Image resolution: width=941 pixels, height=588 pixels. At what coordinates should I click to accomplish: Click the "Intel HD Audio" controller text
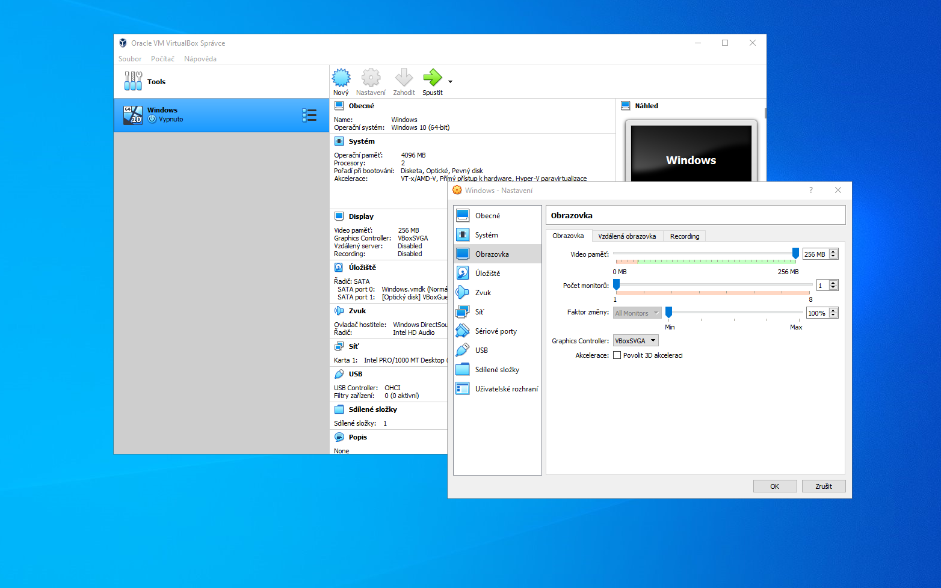coord(414,332)
